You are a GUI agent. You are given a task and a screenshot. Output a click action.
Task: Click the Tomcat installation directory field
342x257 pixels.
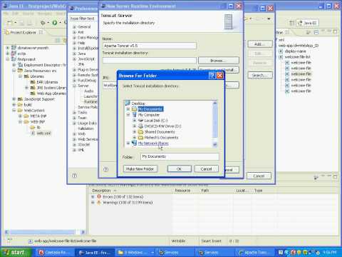pos(150,61)
